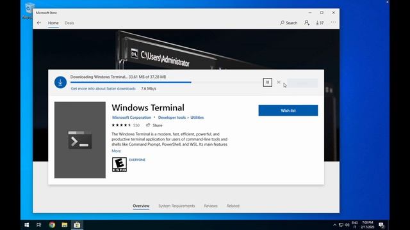The width and height of the screenshot is (410, 230).
Task: Click the download progress bar
Action: (x=165, y=82)
